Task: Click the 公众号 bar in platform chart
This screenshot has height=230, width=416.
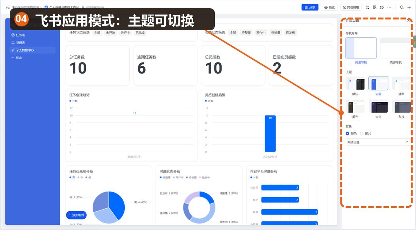Action: [x=280, y=187]
